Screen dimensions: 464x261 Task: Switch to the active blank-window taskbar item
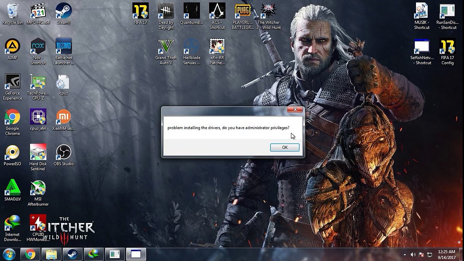(x=136, y=254)
